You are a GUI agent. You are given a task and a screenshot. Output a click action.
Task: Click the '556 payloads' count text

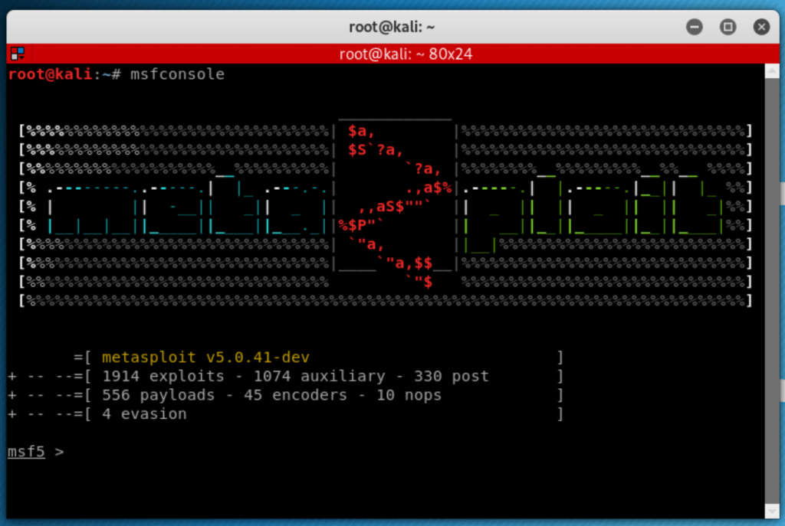coord(158,395)
